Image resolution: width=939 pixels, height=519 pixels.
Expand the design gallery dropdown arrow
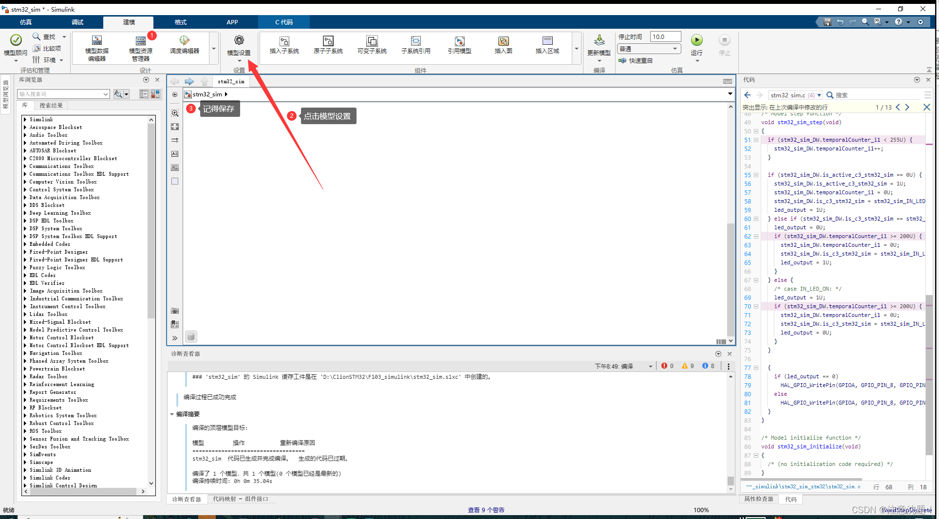213,48
